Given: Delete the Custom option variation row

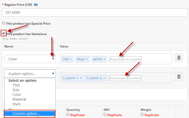Looking at the screenshot, I should click(179, 77).
